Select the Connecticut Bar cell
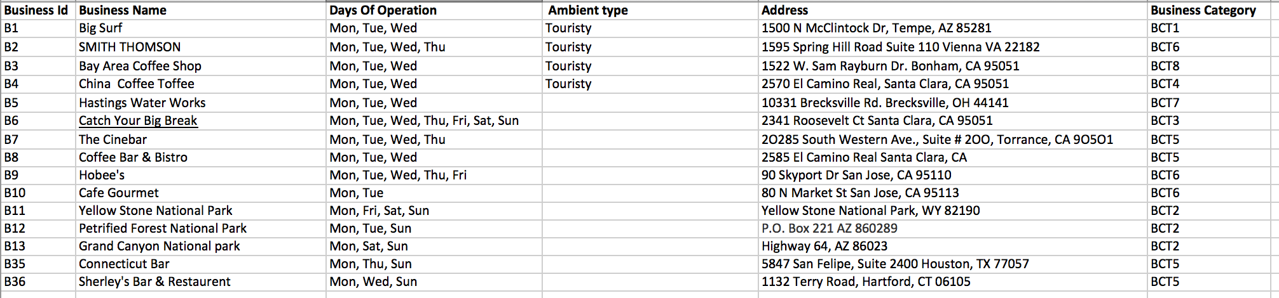1279x298 pixels. point(200,264)
